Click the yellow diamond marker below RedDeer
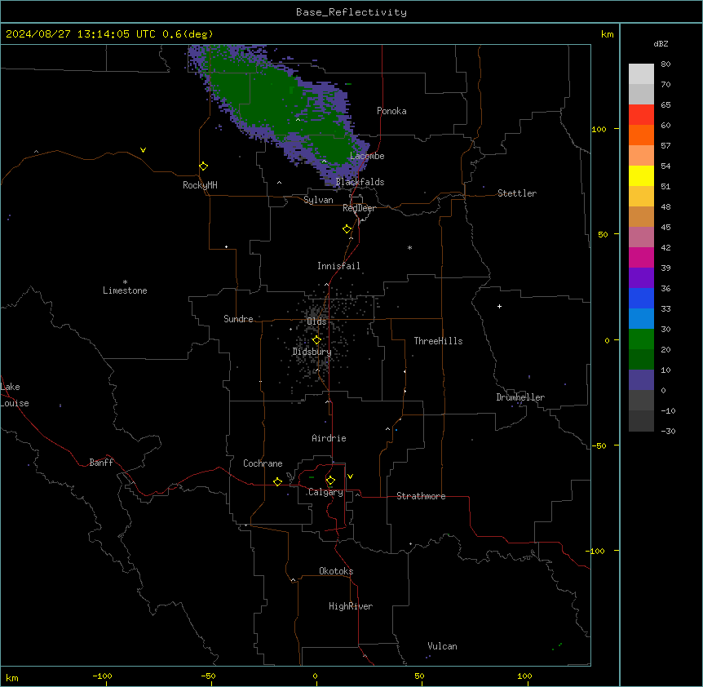 coord(347,229)
